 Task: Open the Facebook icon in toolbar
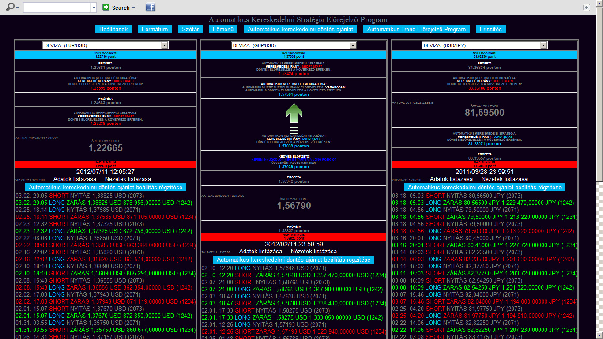[x=151, y=8]
